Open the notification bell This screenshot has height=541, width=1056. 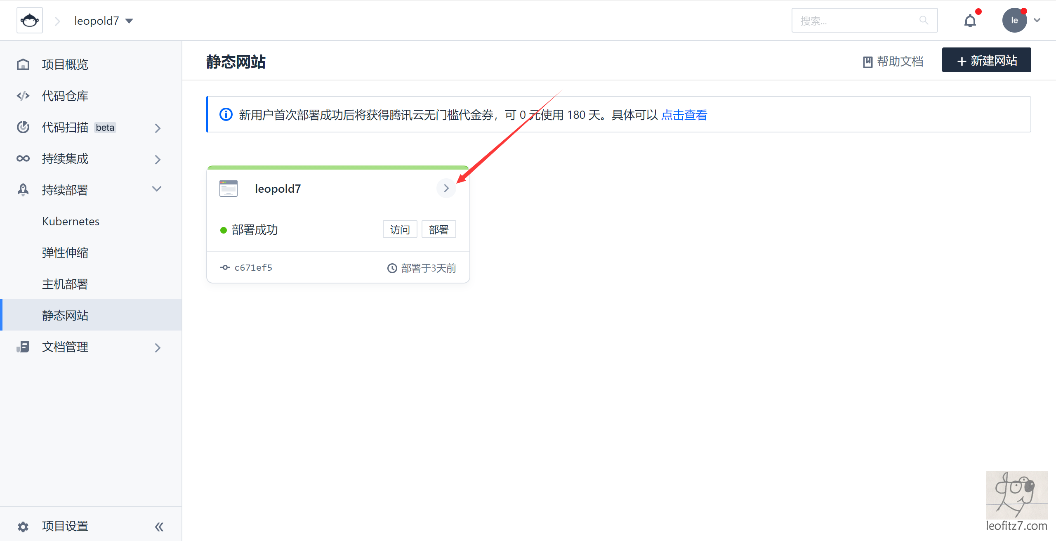pos(970,20)
